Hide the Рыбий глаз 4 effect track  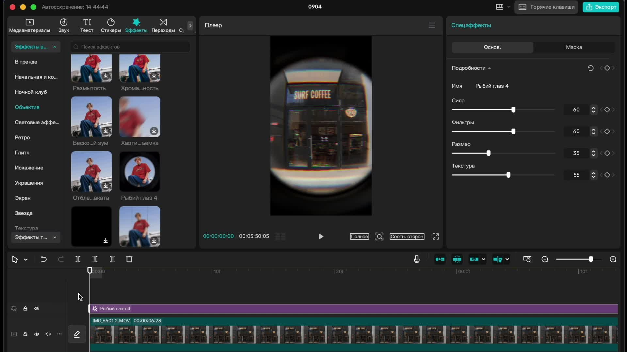pos(37,308)
